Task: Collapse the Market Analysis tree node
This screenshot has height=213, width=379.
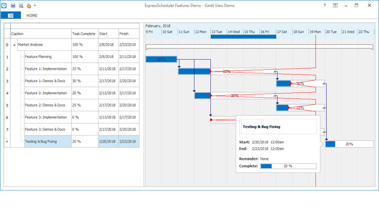Action: click(x=14, y=45)
